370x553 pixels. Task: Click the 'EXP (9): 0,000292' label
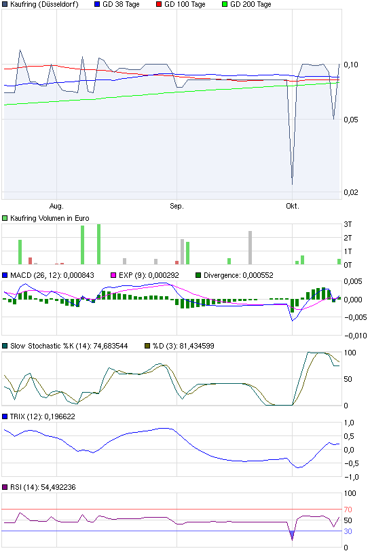tap(149, 275)
